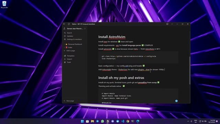This screenshot has height=124, width=220.
Task: Open File Explorer from the taskbar
Action: pyautogui.click(x=92, y=121)
